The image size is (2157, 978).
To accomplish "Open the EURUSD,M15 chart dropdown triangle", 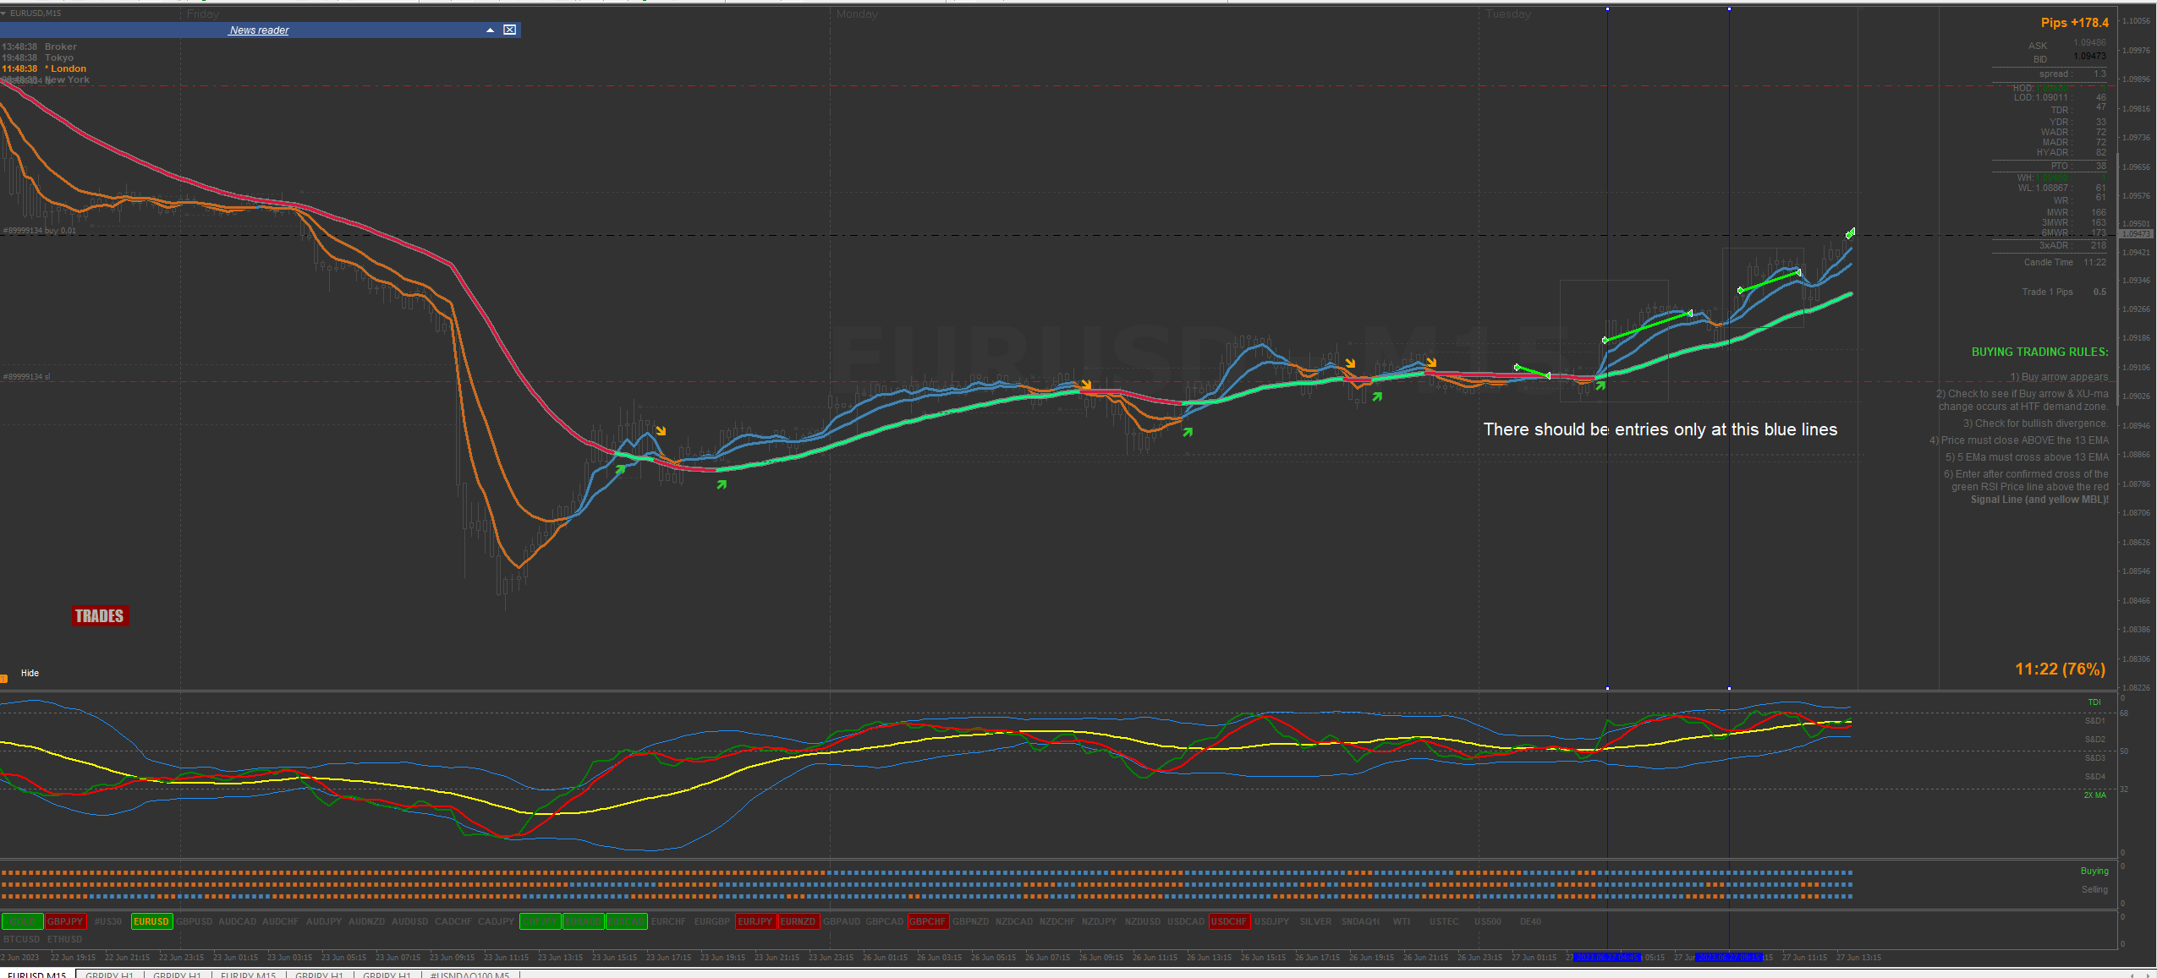I will (3, 14).
